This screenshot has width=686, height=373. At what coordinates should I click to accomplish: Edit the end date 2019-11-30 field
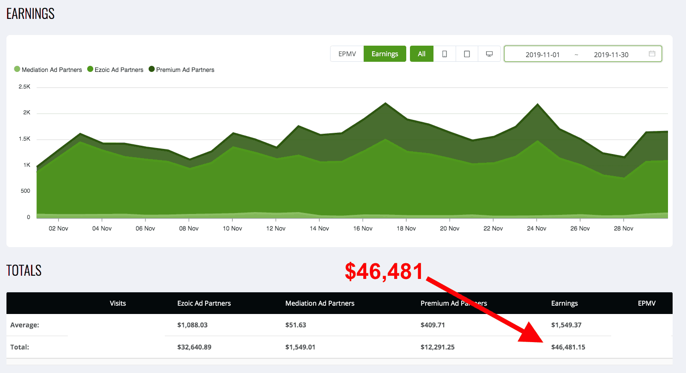point(611,54)
